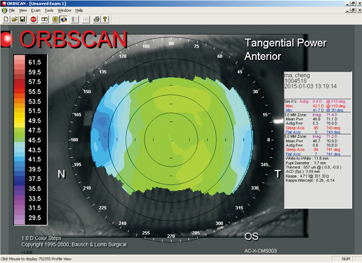
Task: Click '3.0 MM Zone' heading in stats panel
Action: click(295, 115)
